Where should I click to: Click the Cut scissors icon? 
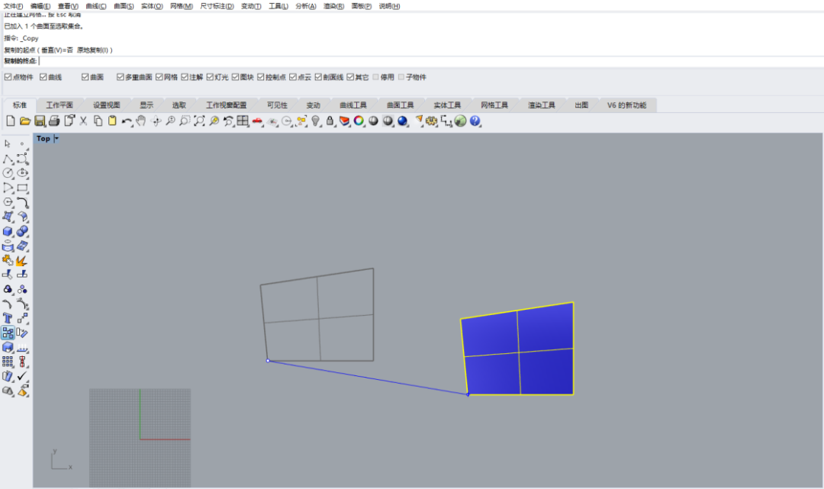[84, 121]
